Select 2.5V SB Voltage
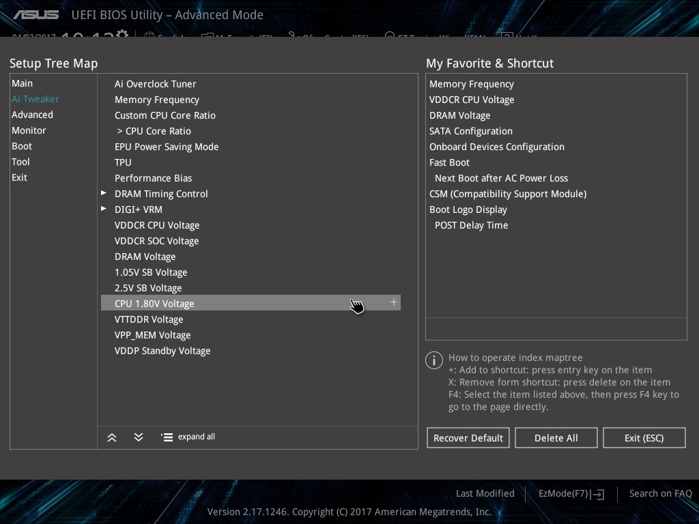 click(148, 288)
